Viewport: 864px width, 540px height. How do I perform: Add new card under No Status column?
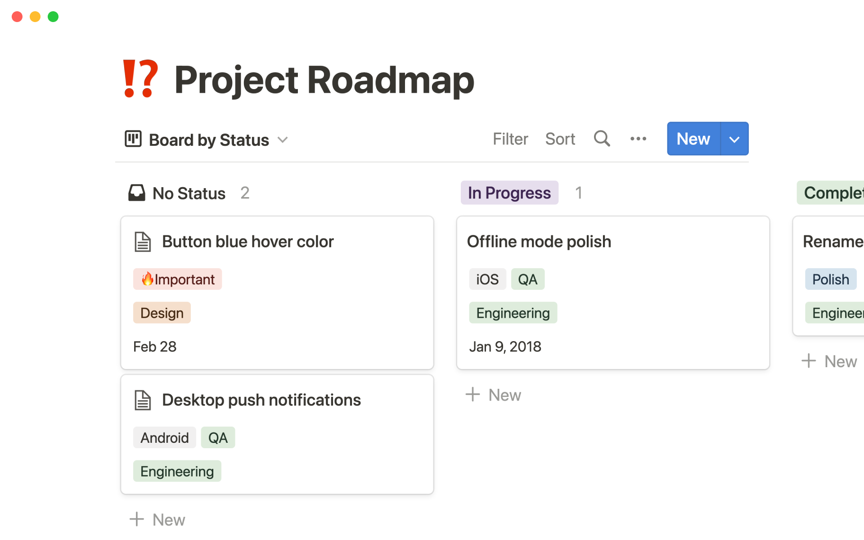pyautogui.click(x=157, y=519)
